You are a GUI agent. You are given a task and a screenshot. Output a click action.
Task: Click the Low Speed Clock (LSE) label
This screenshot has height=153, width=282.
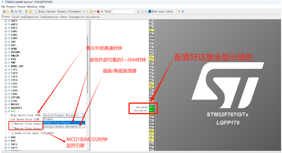(25, 119)
